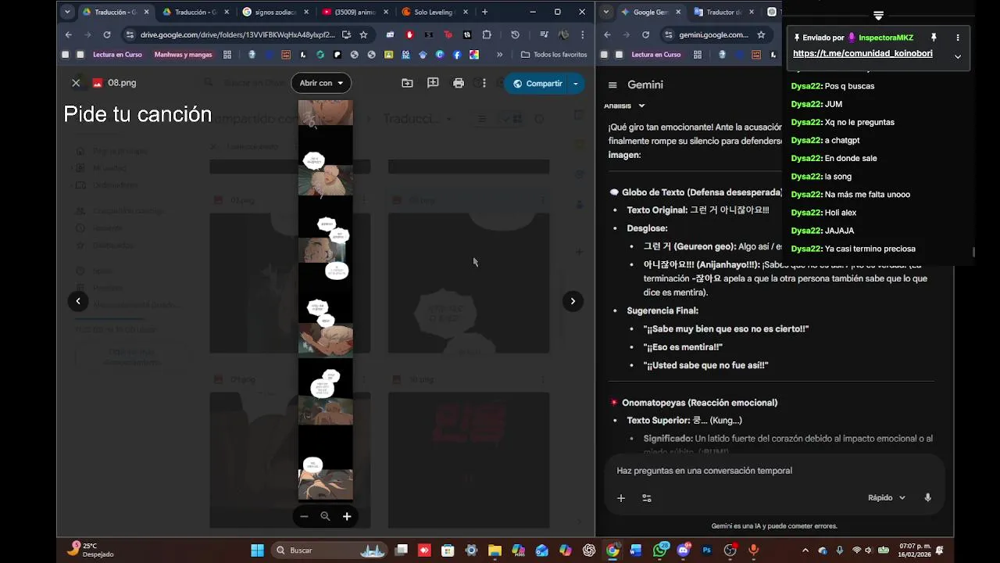The width and height of the screenshot is (1000, 563).
Task: Open WhatsApp from the taskbar
Action: [660, 550]
